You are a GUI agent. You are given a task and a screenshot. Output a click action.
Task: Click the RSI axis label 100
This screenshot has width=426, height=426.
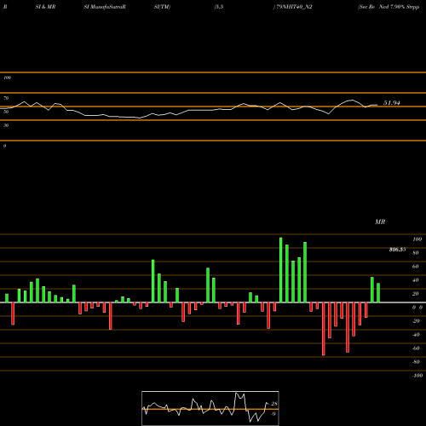[7, 78]
